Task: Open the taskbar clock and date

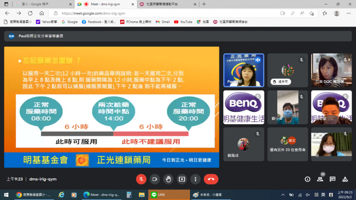Action: pos(345,195)
